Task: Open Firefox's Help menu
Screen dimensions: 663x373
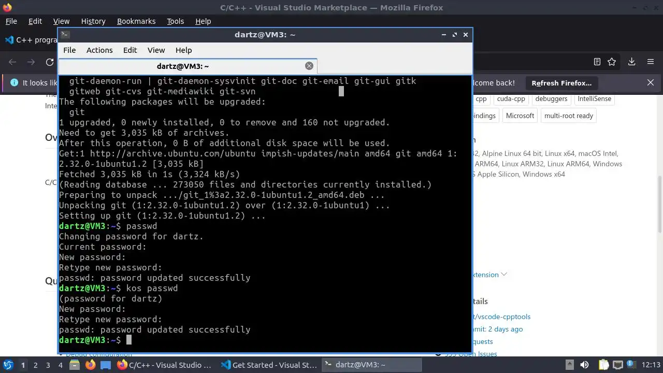Action: (x=203, y=21)
